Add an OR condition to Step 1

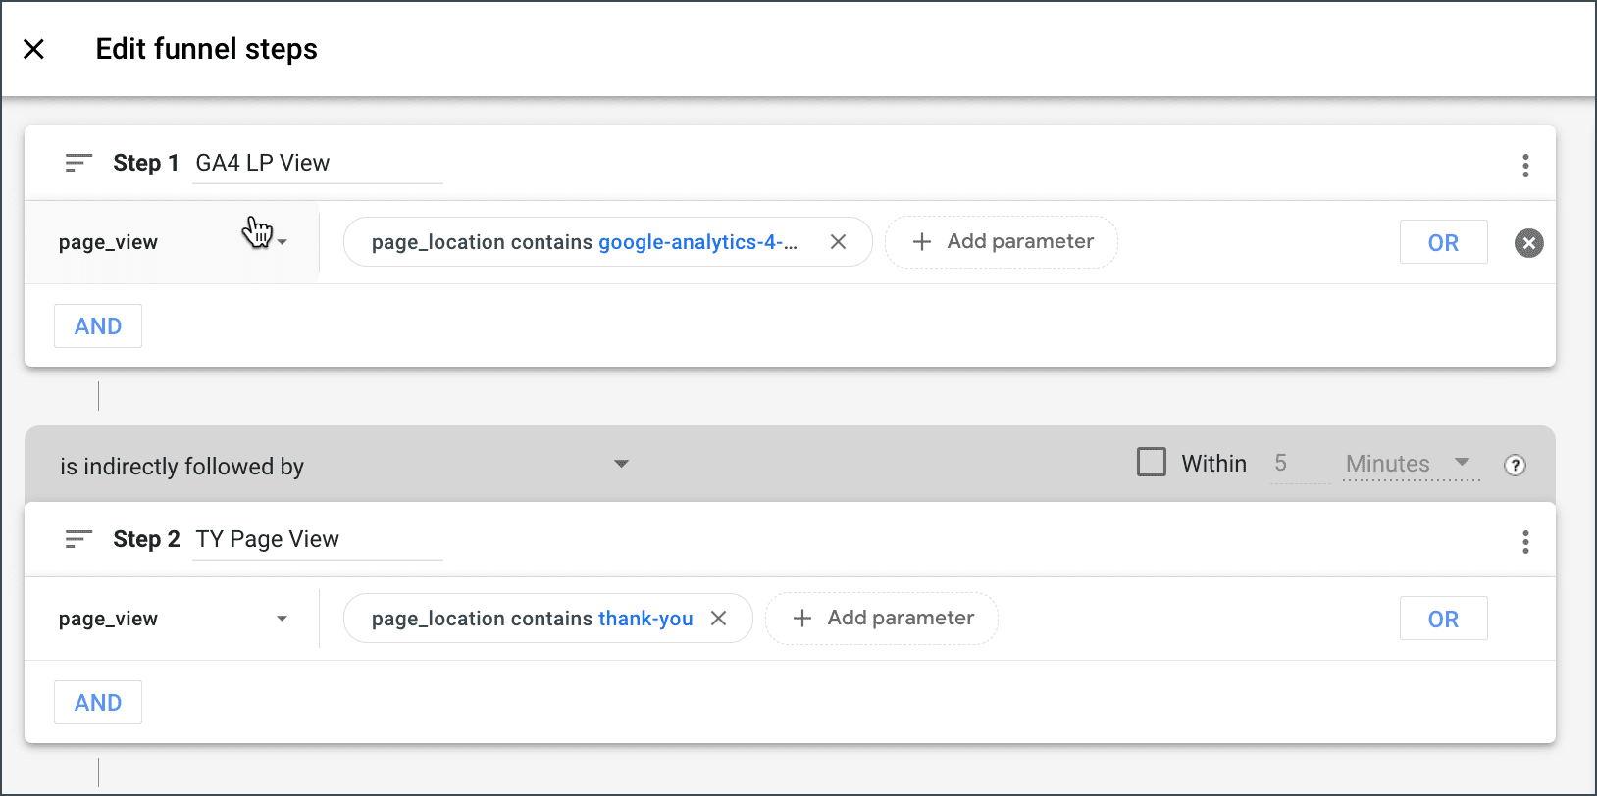[x=1443, y=243]
